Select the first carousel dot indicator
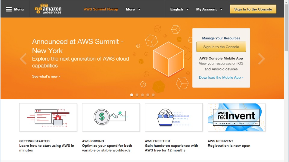Screen dimensions: 289x162 coord(132,95)
